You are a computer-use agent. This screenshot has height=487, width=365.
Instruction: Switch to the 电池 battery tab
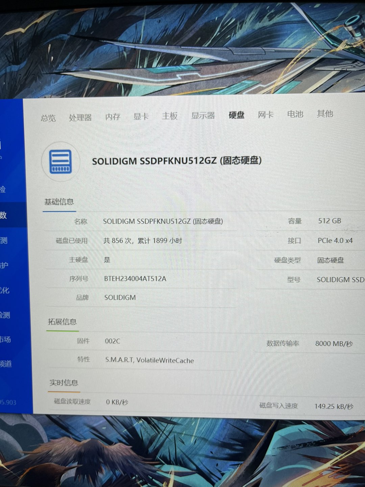click(295, 114)
